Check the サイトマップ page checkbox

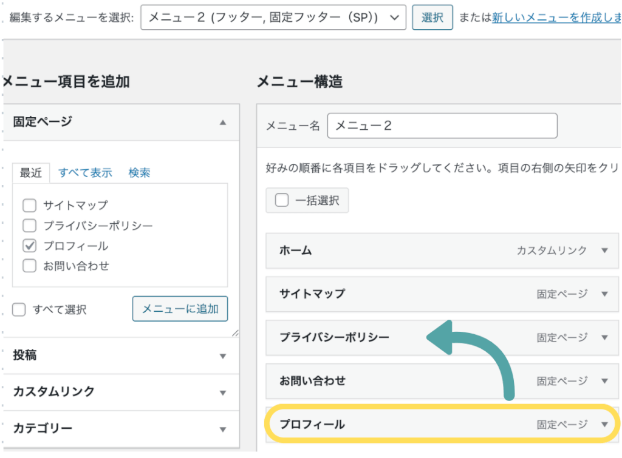29,206
